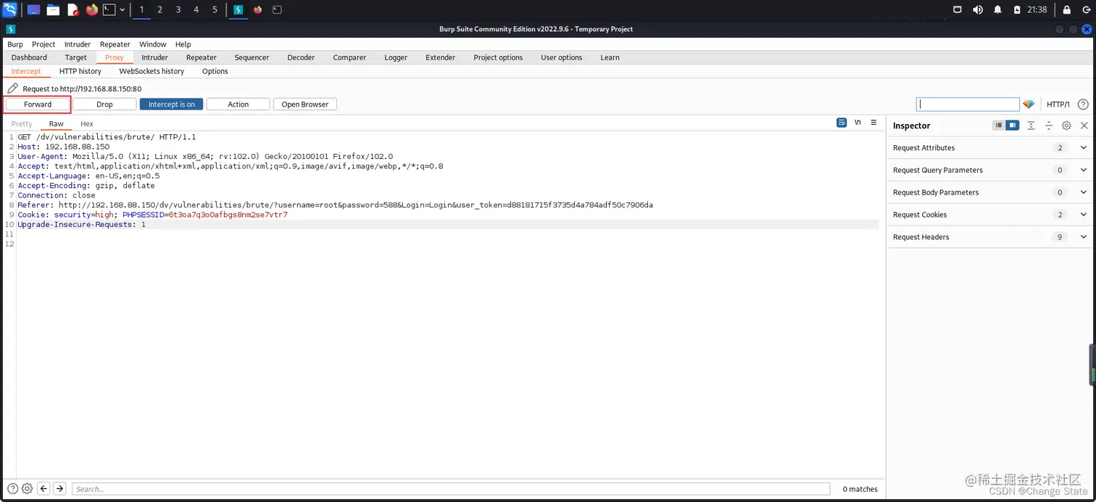Forward the intercepted request
This screenshot has width=1096, height=502.
coord(38,104)
